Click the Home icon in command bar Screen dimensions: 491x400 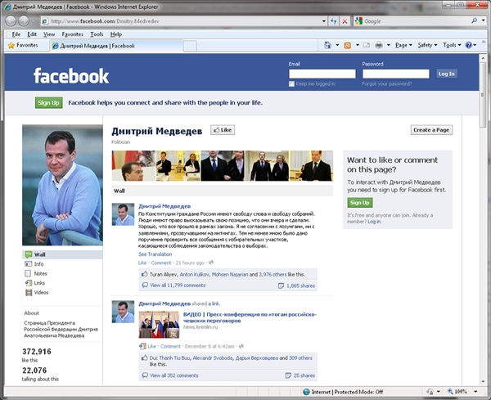click(x=328, y=46)
